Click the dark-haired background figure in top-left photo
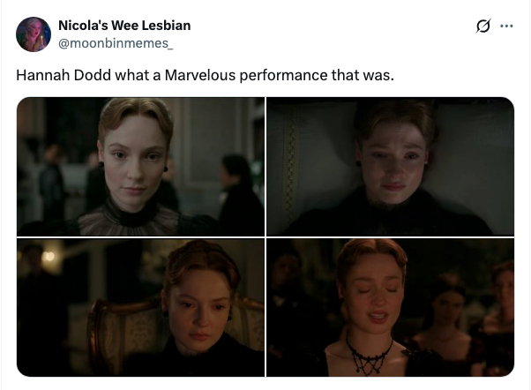This screenshot has height=390, width=531. (x=239, y=193)
